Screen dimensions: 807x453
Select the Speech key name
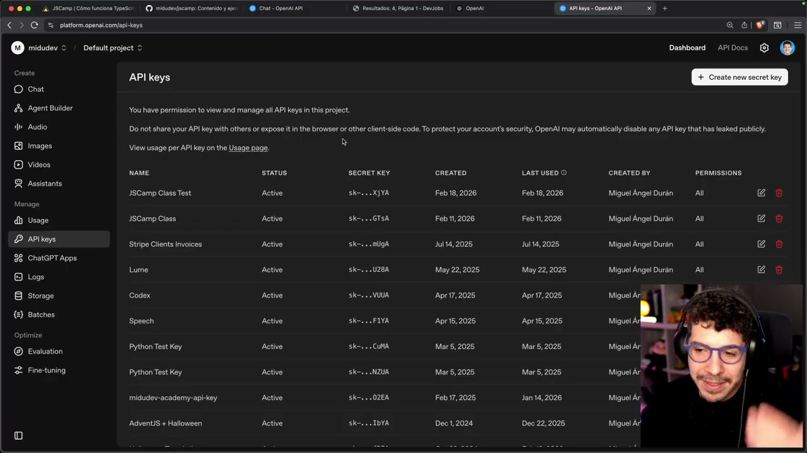(x=141, y=321)
